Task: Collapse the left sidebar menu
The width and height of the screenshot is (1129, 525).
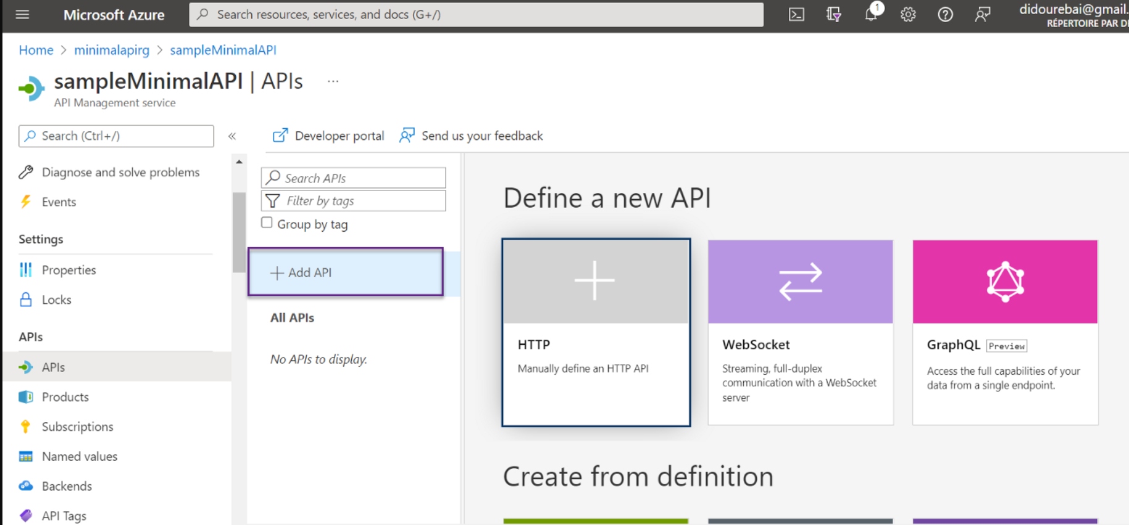Action: 232,136
